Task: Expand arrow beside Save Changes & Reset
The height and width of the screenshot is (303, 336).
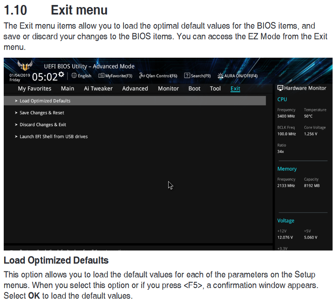Action: coord(16,113)
